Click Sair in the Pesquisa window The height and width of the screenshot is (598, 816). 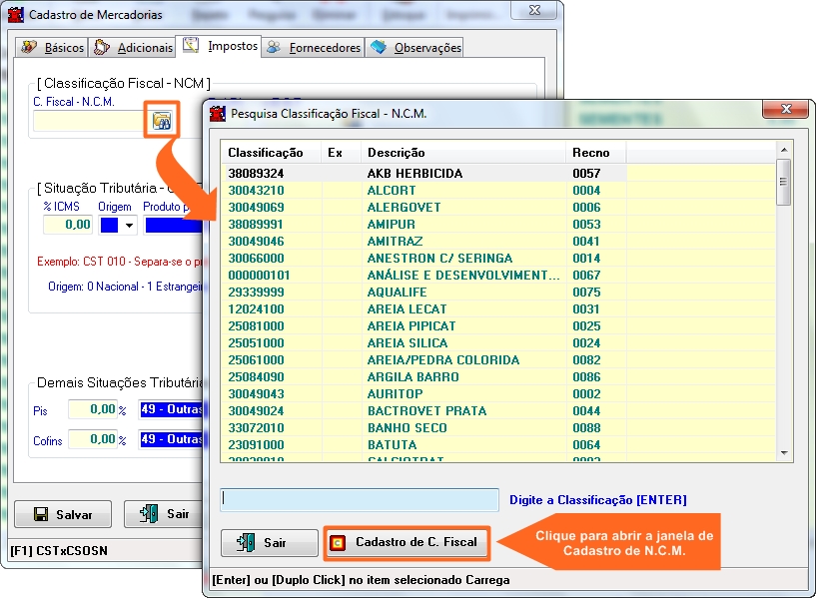269,542
